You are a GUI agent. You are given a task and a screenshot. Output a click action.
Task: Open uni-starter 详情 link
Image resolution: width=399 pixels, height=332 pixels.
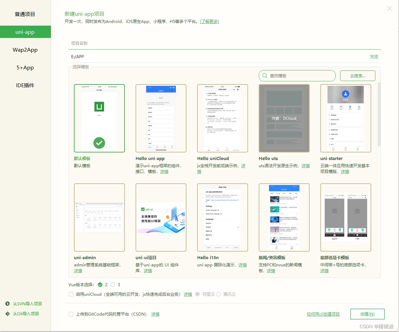tap(345, 172)
